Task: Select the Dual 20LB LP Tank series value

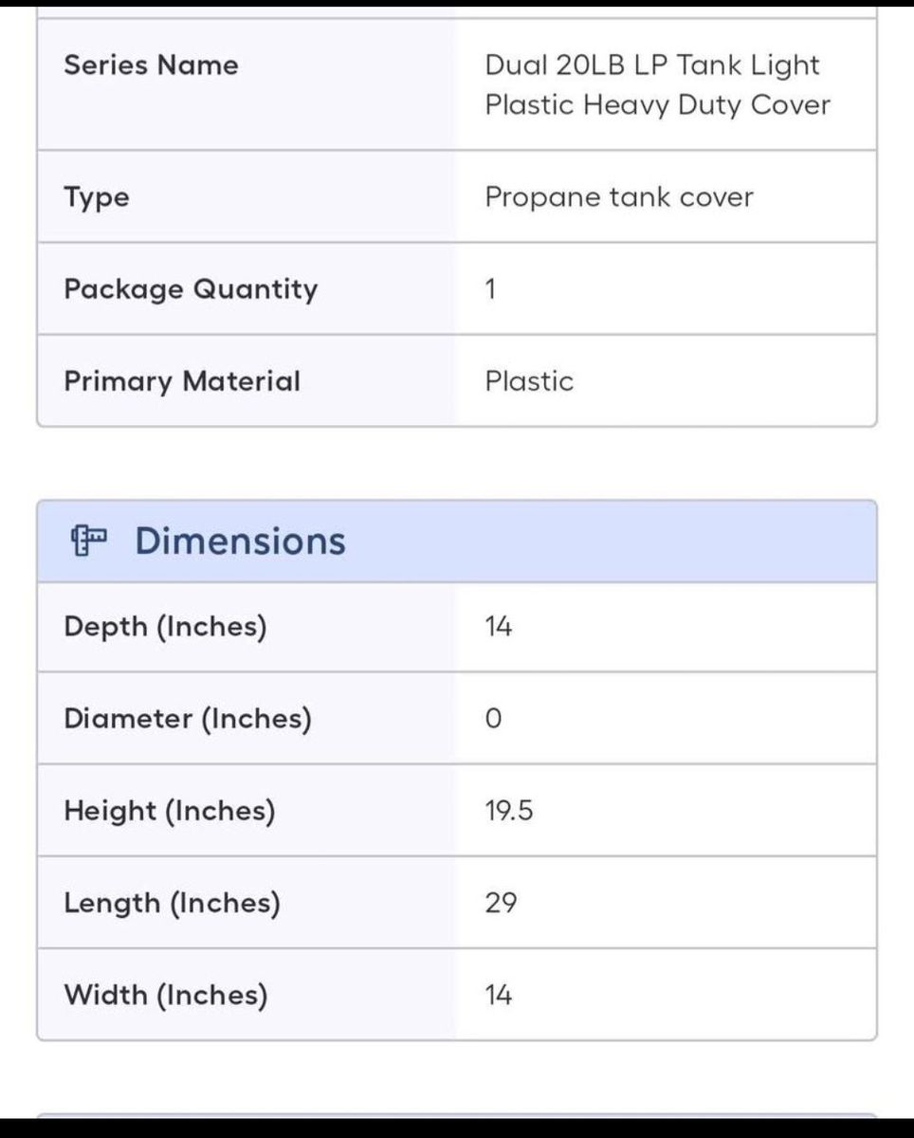Action: [x=657, y=84]
